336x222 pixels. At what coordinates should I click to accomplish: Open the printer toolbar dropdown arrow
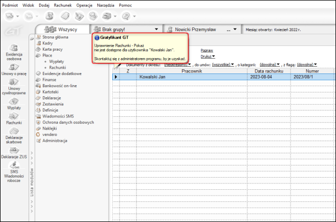(x=115, y=16)
